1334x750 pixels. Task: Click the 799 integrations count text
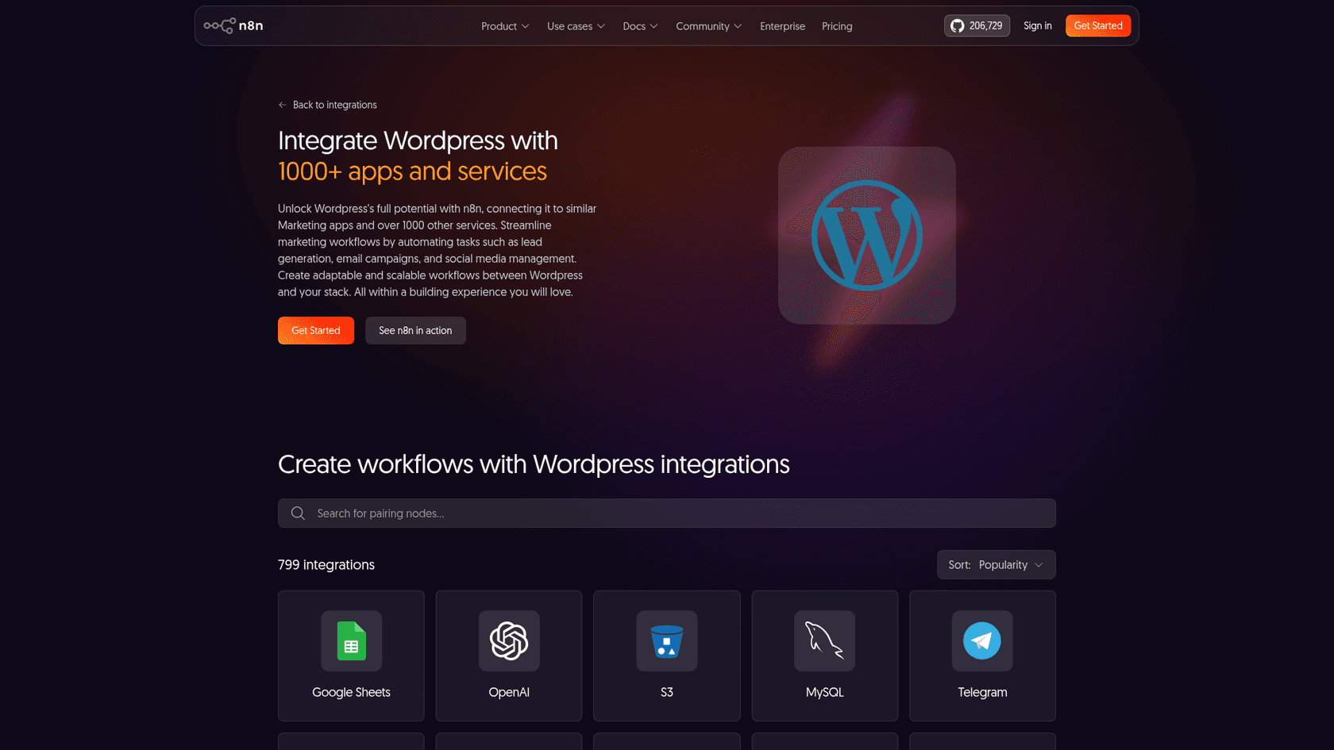[326, 565]
